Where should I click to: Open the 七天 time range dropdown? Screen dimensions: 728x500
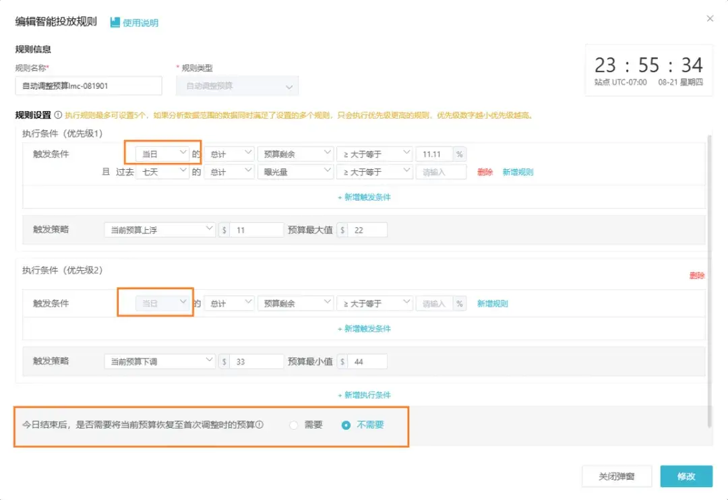164,172
